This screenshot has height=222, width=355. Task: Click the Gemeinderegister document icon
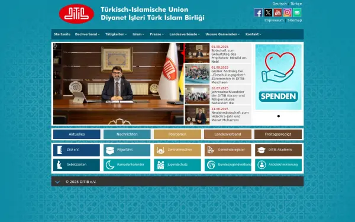(x=211, y=150)
